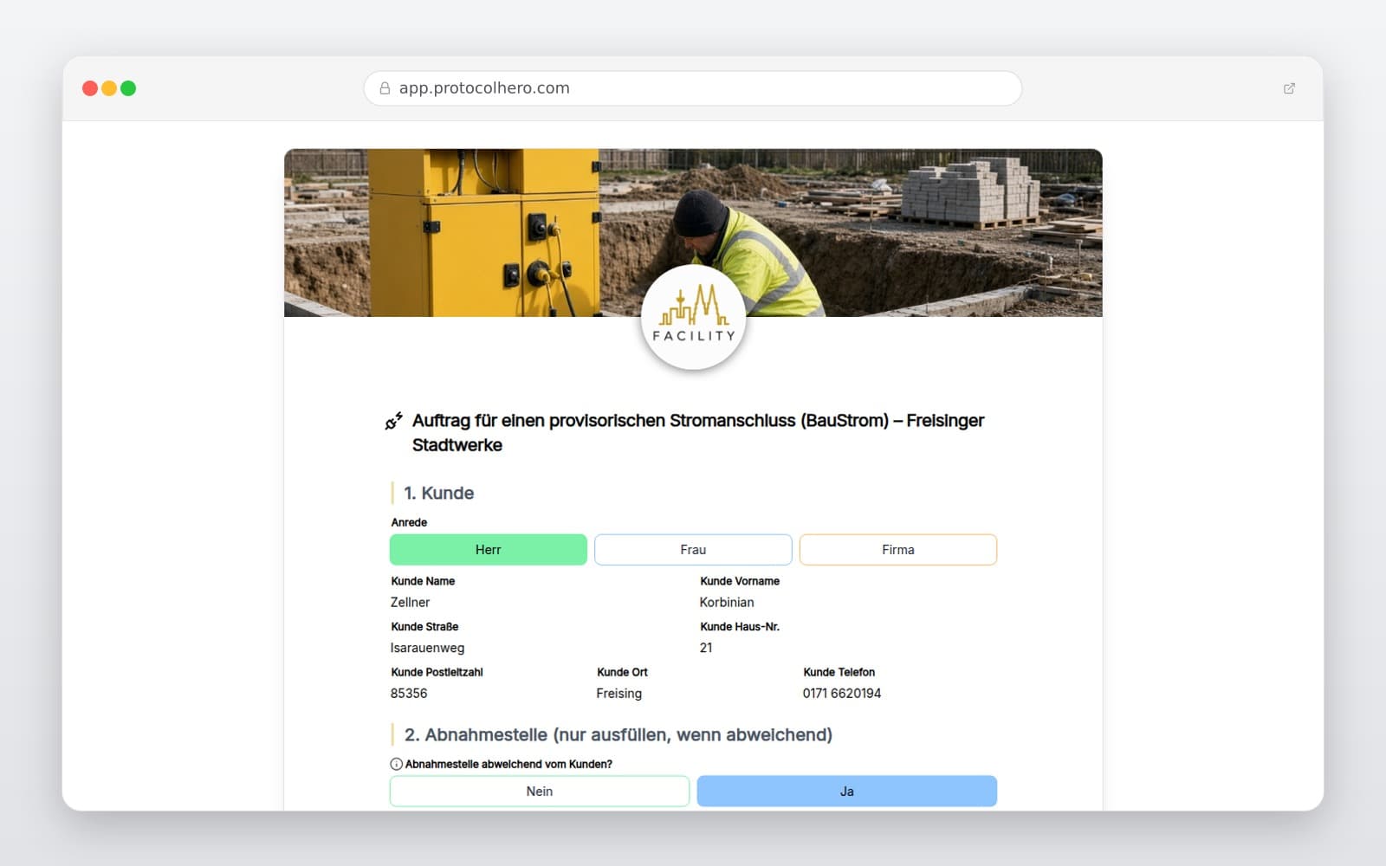This screenshot has height=866, width=1386.
Task: Click the yellow macOS window dot
Action: [x=109, y=88]
